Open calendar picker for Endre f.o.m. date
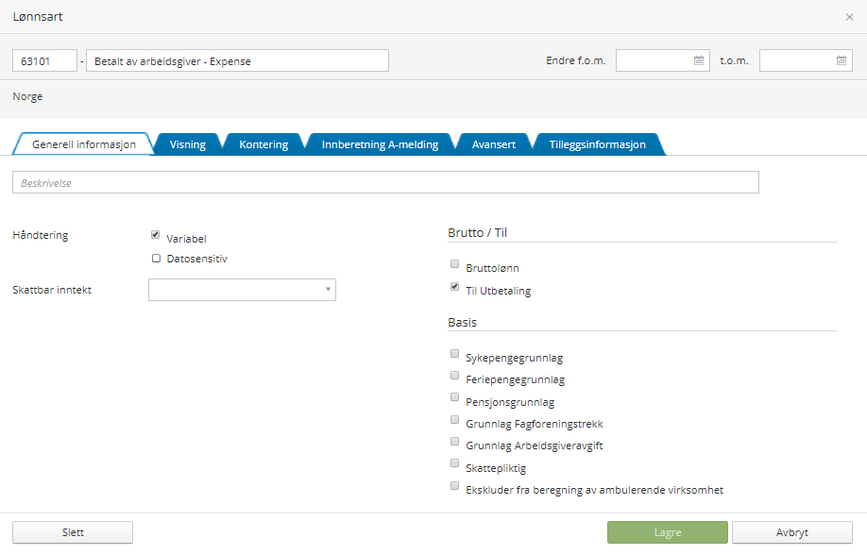This screenshot has height=555, width=867. pos(698,60)
